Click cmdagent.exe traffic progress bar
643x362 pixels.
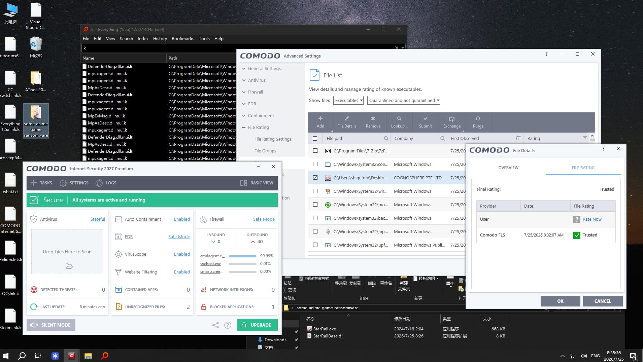coord(242,256)
